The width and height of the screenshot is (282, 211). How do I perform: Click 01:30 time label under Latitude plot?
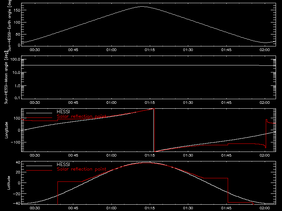point(188,208)
